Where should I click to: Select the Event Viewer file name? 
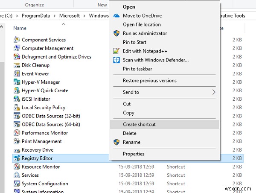(35, 74)
